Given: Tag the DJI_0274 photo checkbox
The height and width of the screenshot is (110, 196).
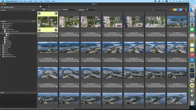Looking at the screenshot, I should tap(57, 36).
